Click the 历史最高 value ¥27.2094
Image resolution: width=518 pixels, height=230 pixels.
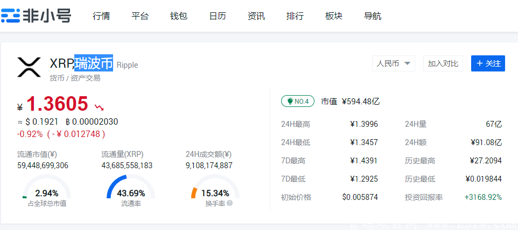pos(486,161)
